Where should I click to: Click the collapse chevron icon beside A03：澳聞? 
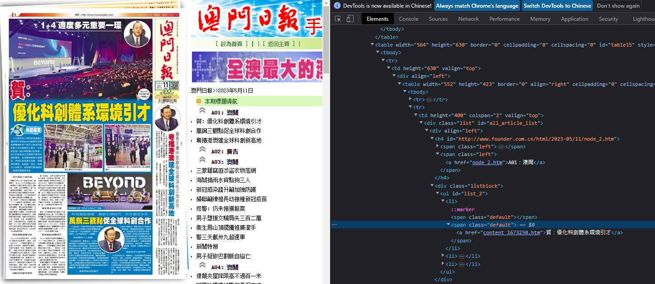[x=202, y=161]
